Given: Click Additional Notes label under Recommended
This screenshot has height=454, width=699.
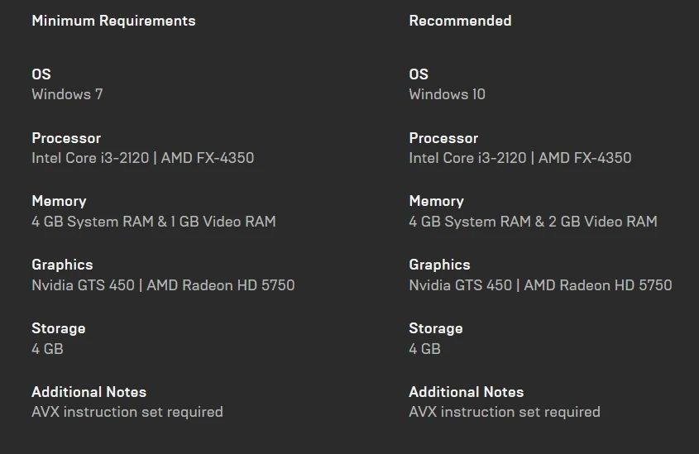Looking at the screenshot, I should [x=466, y=392].
